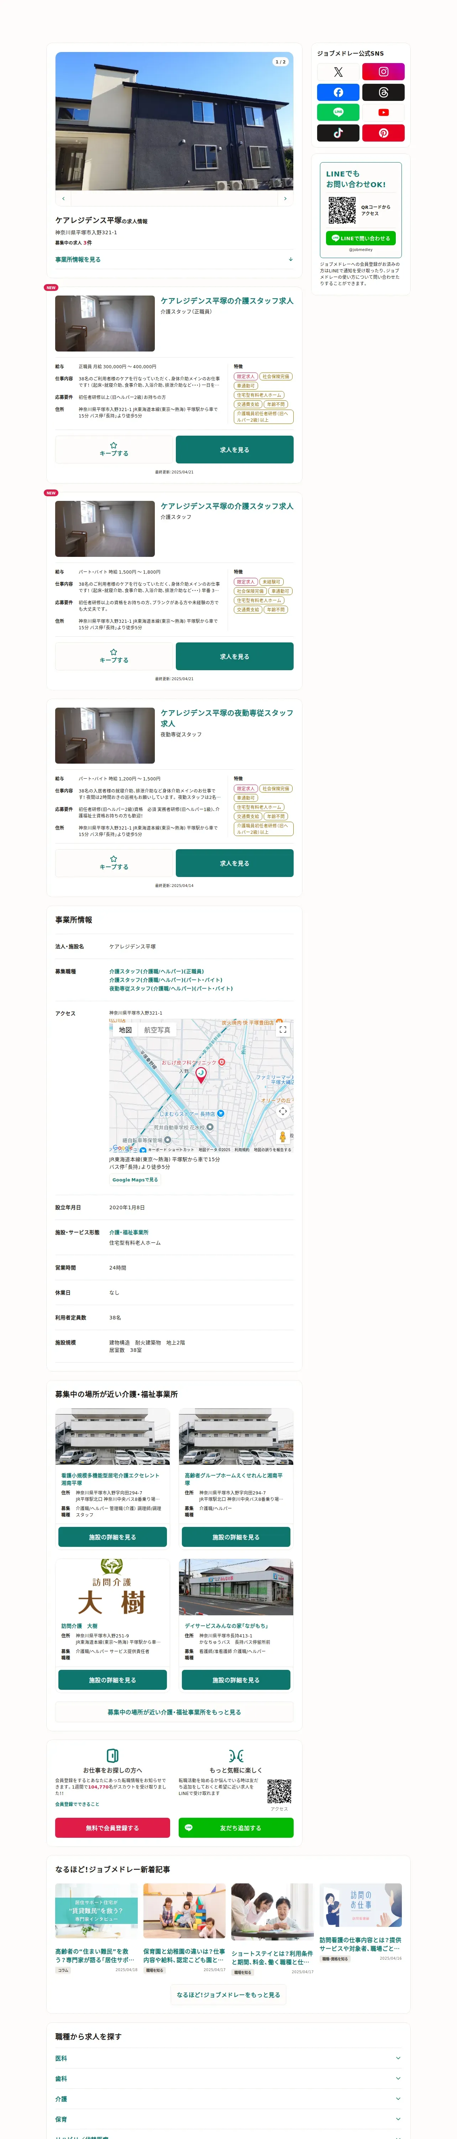Open the YouTube SNS icon
457x2139 pixels.
pyautogui.click(x=383, y=112)
